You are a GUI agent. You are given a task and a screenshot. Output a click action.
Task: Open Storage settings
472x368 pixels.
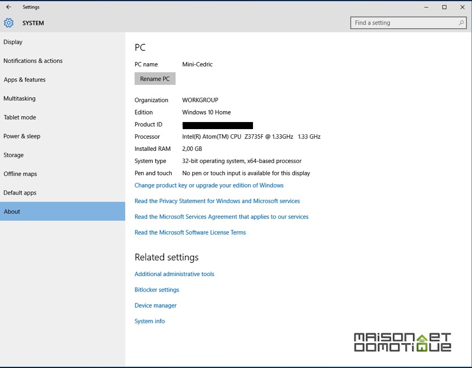(x=63, y=155)
